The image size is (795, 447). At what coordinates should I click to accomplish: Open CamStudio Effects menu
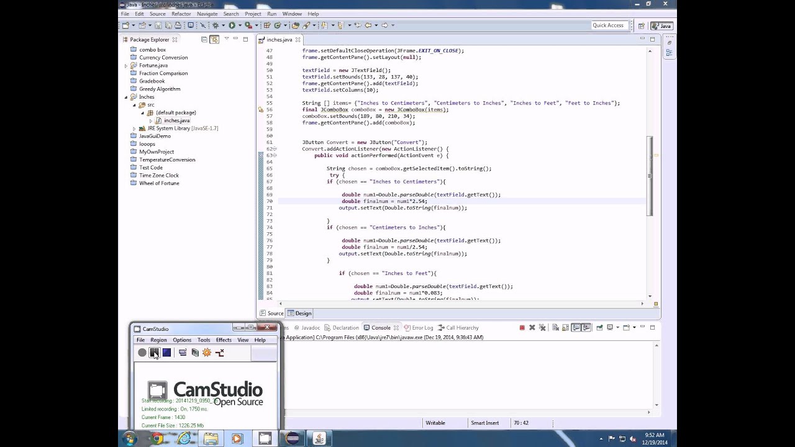224,340
